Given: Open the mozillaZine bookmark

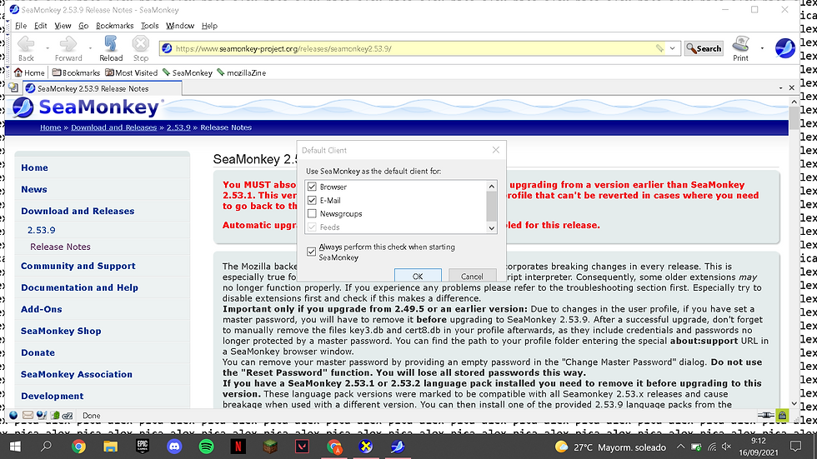Looking at the screenshot, I should (241, 72).
